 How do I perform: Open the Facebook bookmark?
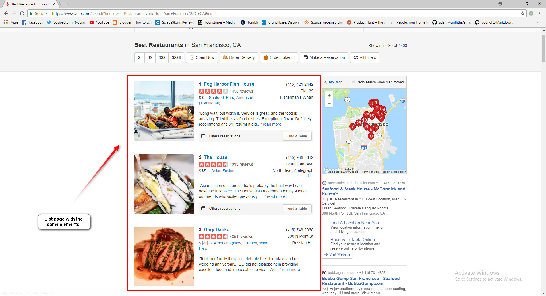33,22
